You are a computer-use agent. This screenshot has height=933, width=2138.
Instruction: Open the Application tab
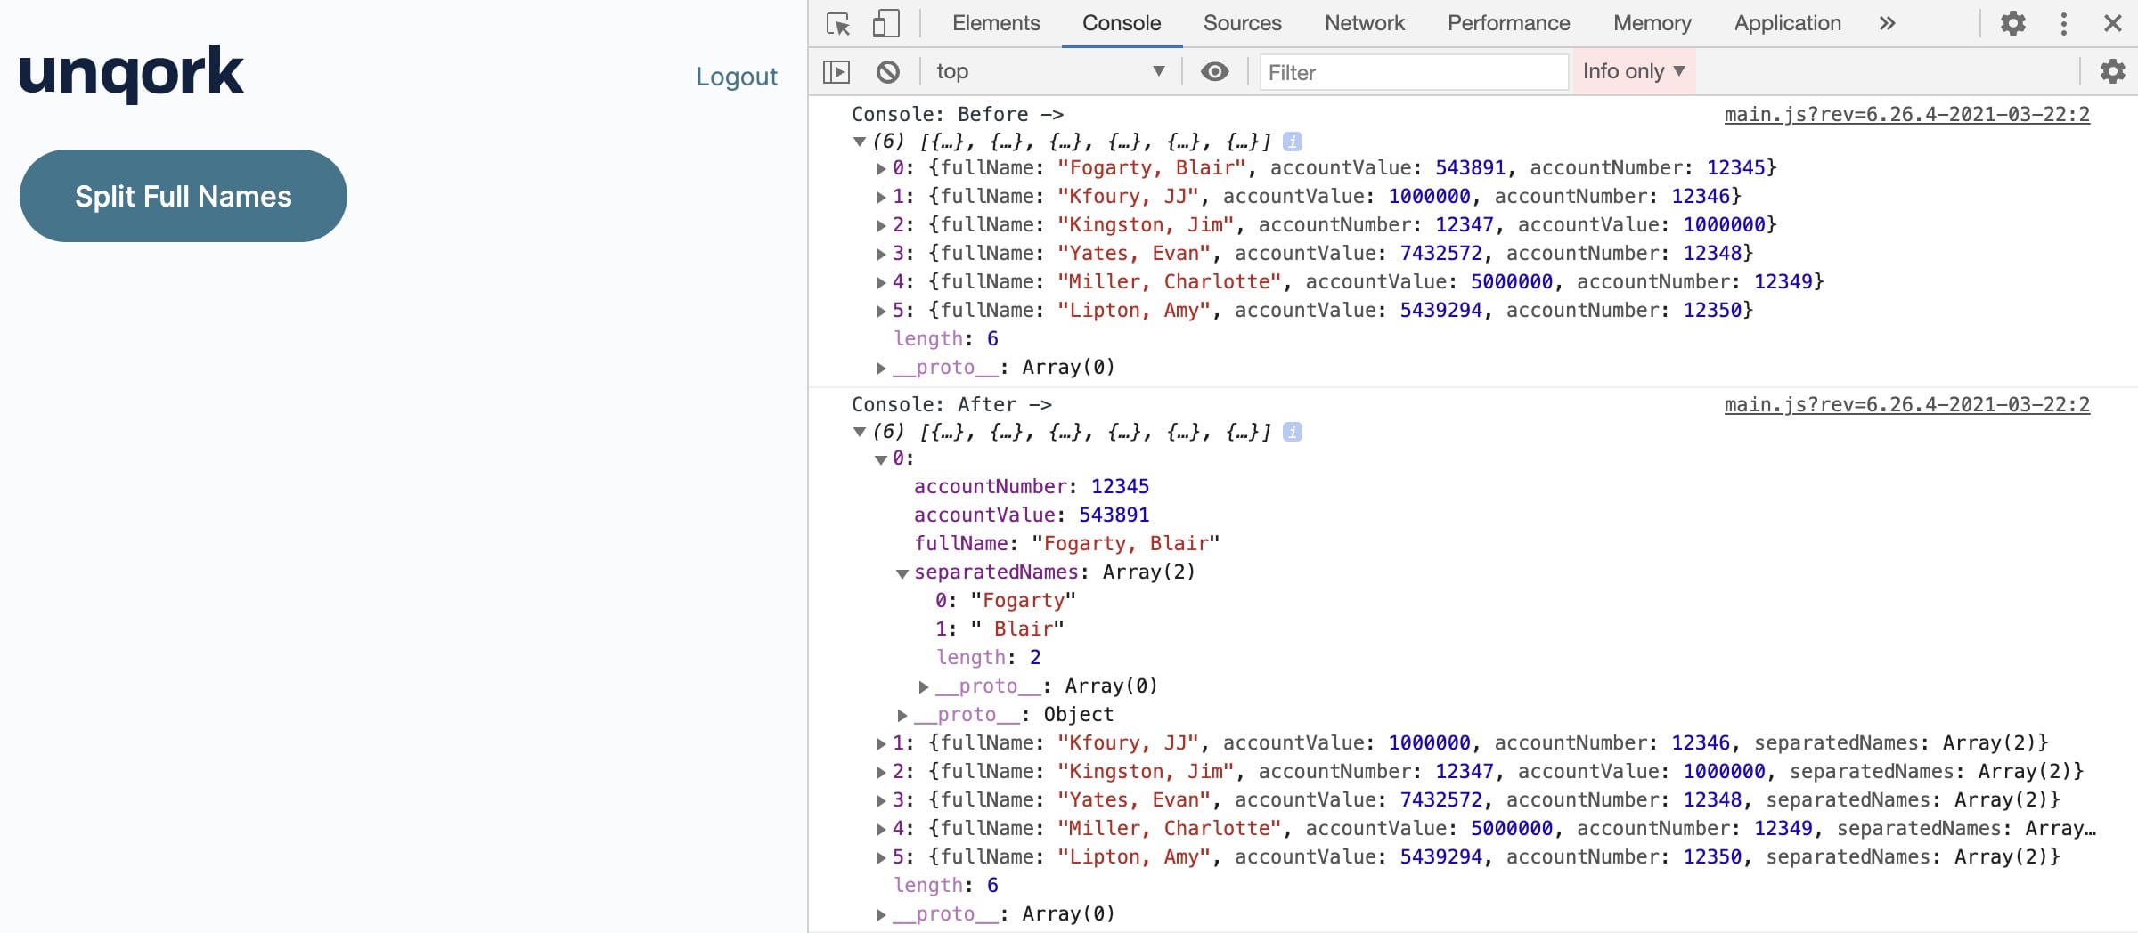pos(1787,23)
